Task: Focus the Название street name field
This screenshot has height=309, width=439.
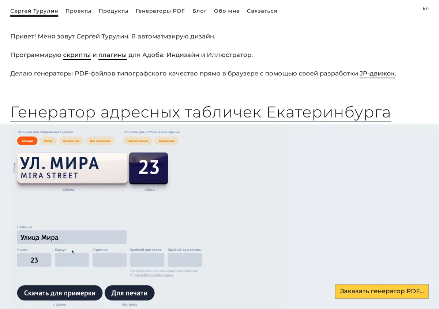Action: tap(72, 237)
